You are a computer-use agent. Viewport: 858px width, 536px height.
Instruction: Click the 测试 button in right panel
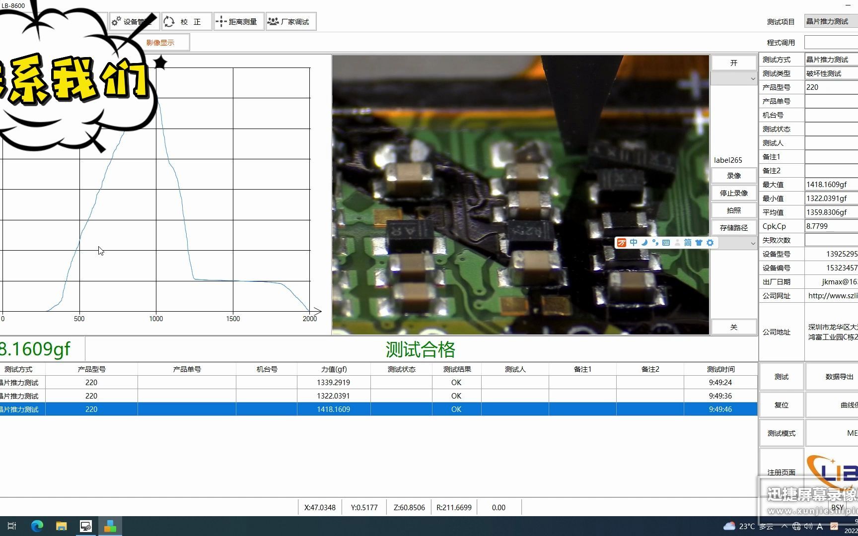782,377
